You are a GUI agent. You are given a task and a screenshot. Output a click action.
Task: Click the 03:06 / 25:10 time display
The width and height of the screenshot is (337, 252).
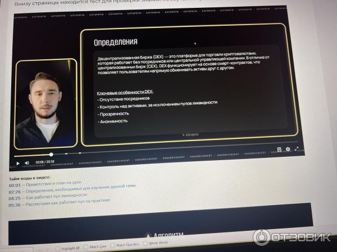[x=45, y=162]
